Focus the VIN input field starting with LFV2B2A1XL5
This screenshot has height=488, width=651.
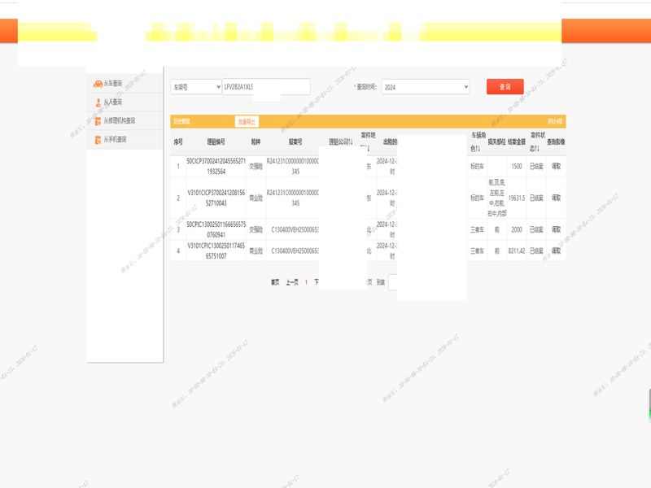click(265, 87)
